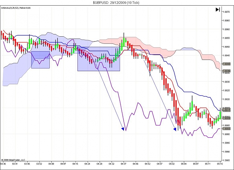Click the 1.6020 price axis label
Image resolution: width=234 pixels, height=170 pixels.
point(227,99)
